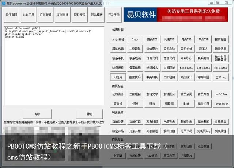This screenshot has width=234, height=168.
Task: Click the 列表TKD tag button
Action: coord(169,39)
